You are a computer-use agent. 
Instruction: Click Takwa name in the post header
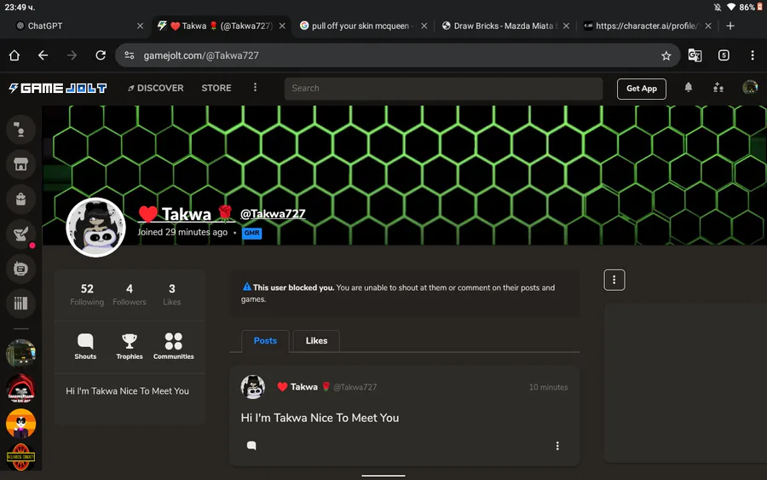[x=303, y=387]
